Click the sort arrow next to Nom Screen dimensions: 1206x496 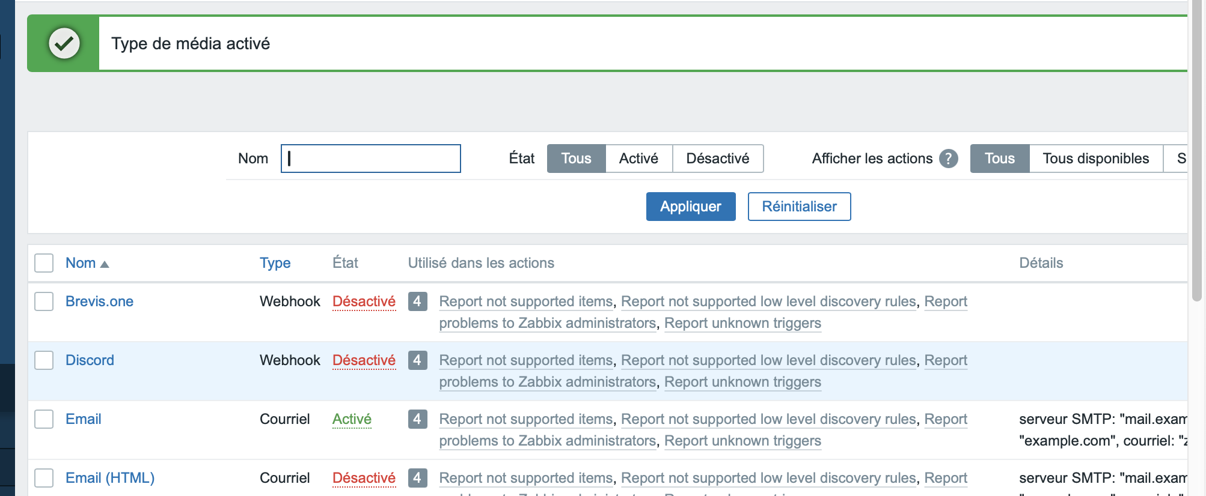coord(105,263)
